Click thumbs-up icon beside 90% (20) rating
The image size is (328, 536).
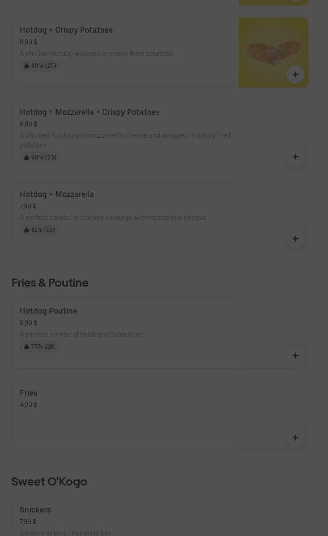pyautogui.click(x=26, y=158)
